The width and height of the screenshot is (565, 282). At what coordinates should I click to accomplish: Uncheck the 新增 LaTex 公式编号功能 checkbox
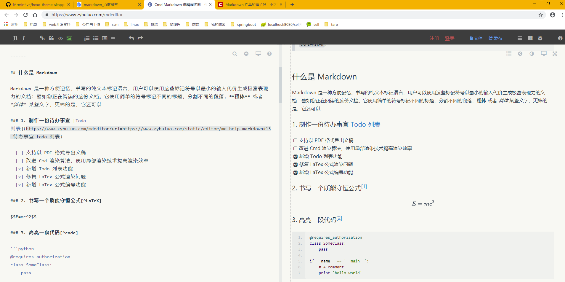(295, 173)
